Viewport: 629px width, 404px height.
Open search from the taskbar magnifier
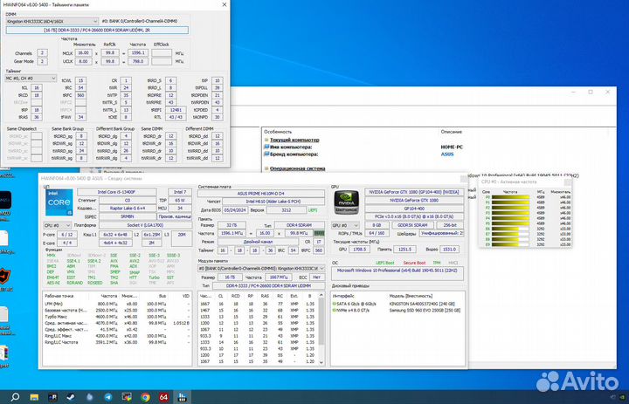(15, 397)
